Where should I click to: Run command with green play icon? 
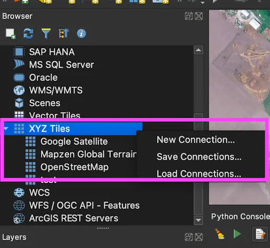pyautogui.click(x=237, y=234)
